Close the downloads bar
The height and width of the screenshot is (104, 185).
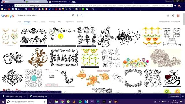click(x=183, y=96)
